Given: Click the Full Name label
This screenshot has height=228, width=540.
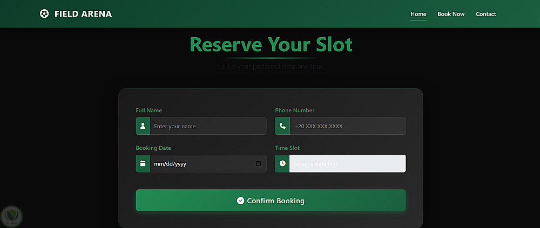Looking at the screenshot, I should point(149,110).
